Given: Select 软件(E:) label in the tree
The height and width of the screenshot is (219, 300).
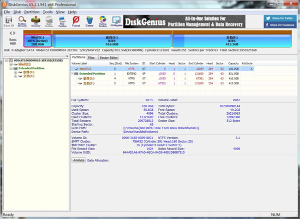Looking at the screenshot, I should pyautogui.click(x=29, y=72).
